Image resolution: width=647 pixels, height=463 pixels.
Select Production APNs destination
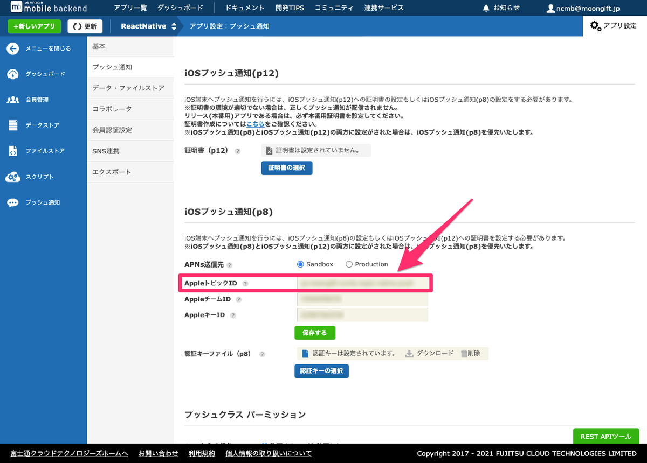tap(349, 264)
